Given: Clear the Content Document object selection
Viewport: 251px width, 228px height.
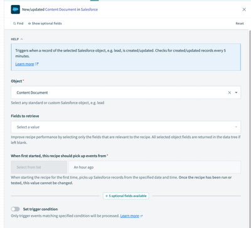Looking at the screenshot, I should pos(230,92).
